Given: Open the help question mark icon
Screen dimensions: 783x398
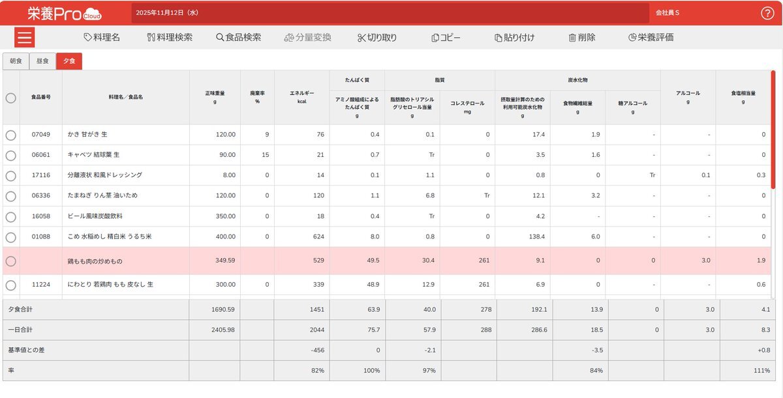Looking at the screenshot, I should [767, 13].
